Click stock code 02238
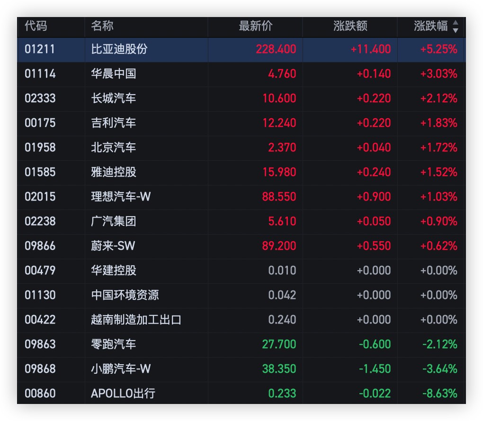 point(40,221)
